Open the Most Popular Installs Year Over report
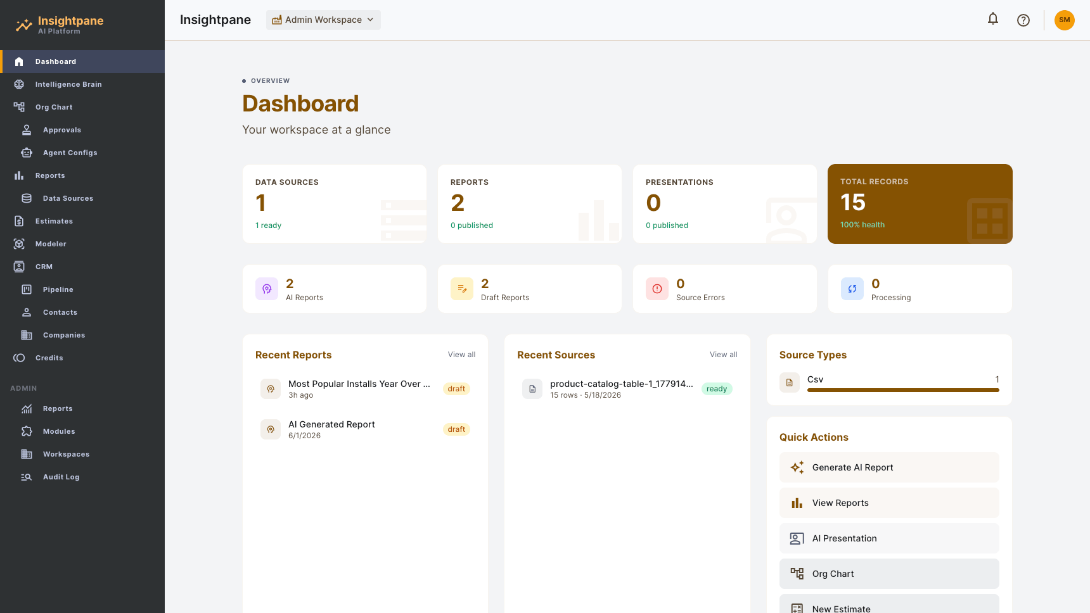 click(365, 389)
